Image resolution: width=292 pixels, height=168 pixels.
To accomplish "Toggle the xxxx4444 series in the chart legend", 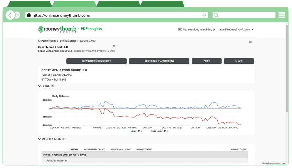I will [134, 131].
